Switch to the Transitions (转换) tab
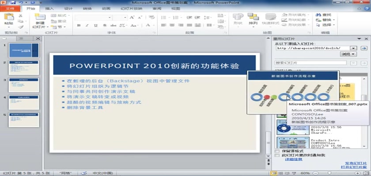371x176 pixels. point(87,9)
